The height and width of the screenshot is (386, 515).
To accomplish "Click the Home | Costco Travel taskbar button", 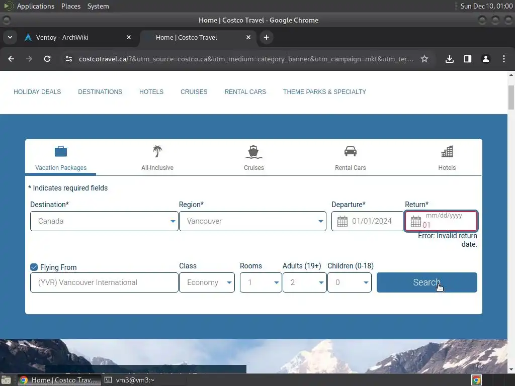I will [59, 380].
